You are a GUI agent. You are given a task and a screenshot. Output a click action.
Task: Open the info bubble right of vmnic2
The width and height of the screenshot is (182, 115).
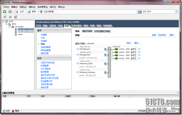pyautogui.click(x=139, y=52)
